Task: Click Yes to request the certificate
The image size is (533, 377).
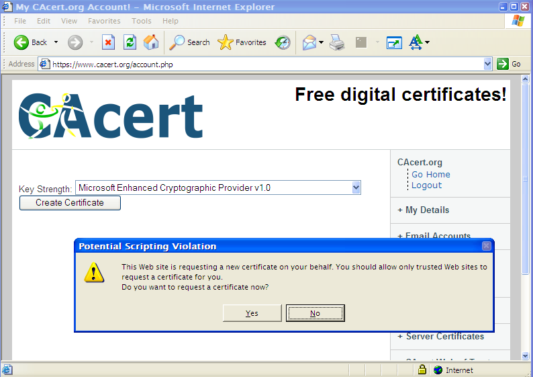Action: coord(252,313)
